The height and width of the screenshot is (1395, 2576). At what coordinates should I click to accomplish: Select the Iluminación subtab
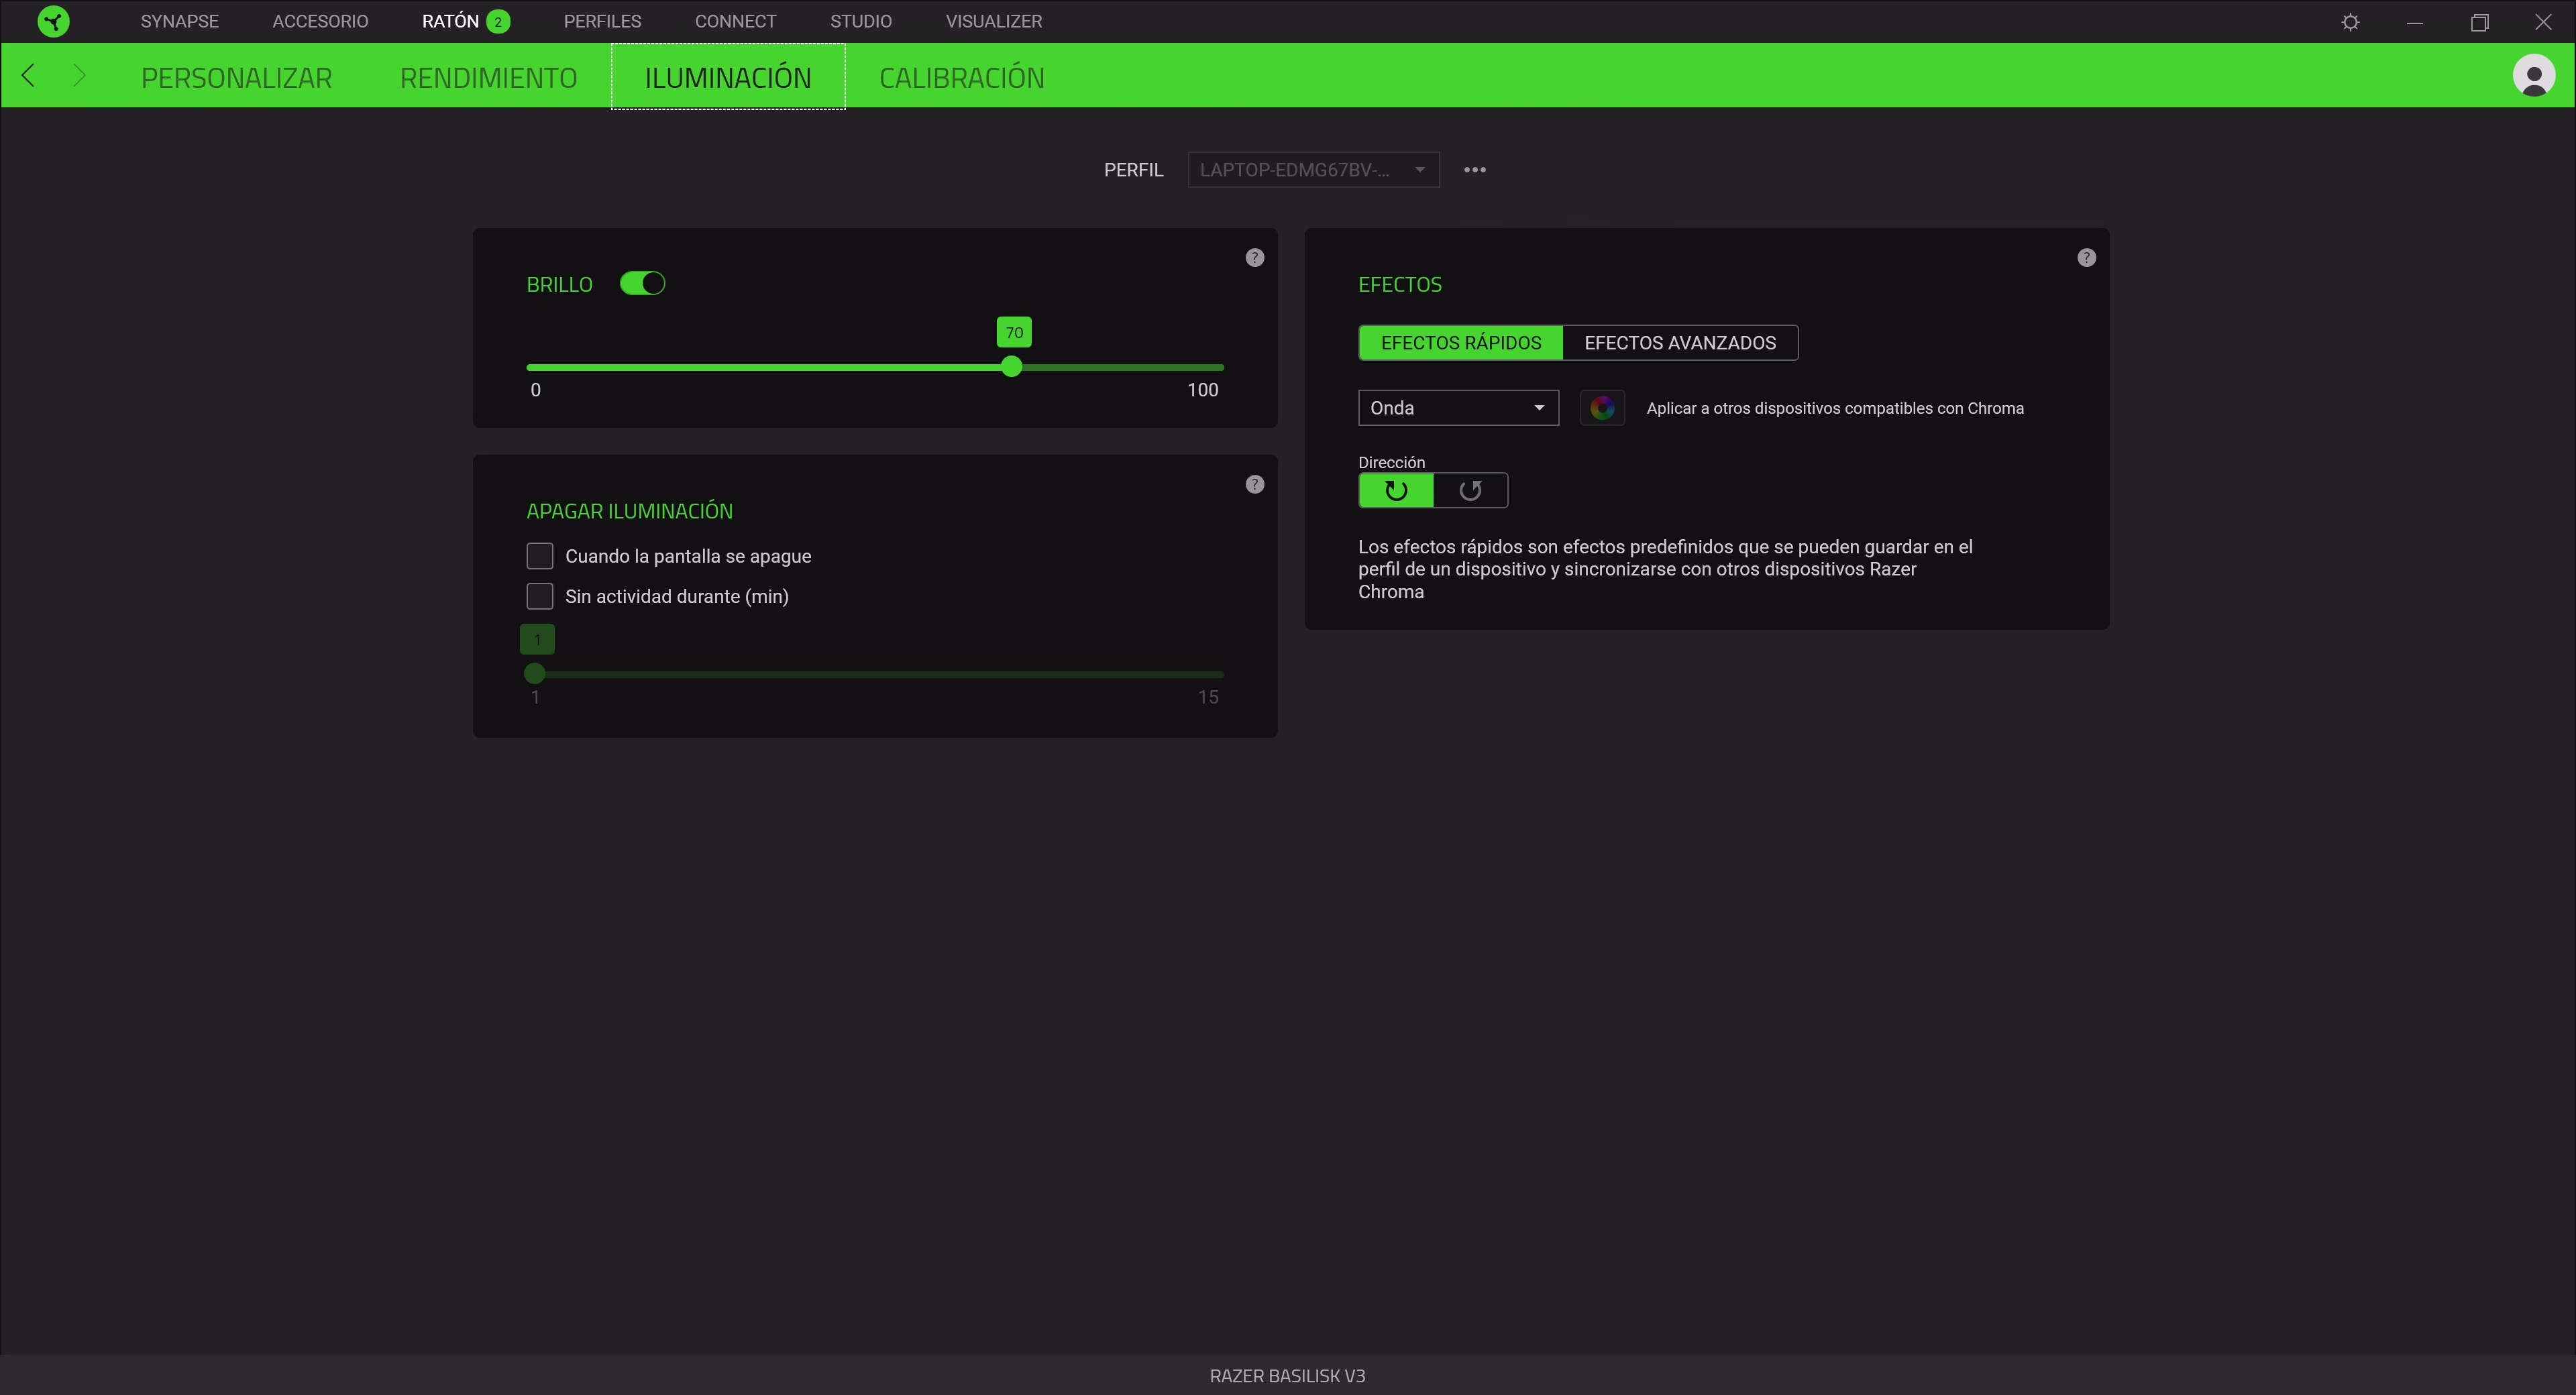coord(728,77)
